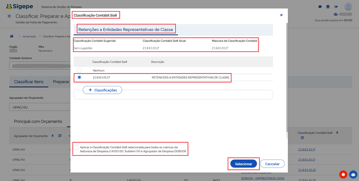Open filter icon under Classificação Contábil Siafi header
The height and width of the screenshot is (181, 359).
(302, 138)
